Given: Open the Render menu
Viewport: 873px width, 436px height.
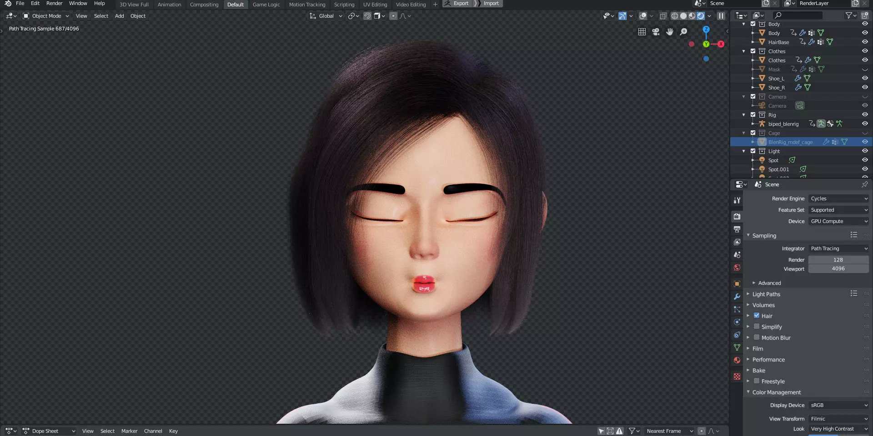Looking at the screenshot, I should tap(54, 3).
